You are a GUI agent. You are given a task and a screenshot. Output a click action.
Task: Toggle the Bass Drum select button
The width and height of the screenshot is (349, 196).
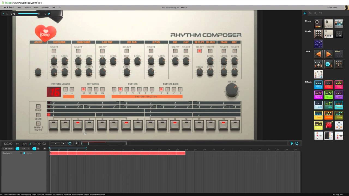[x=54, y=51]
